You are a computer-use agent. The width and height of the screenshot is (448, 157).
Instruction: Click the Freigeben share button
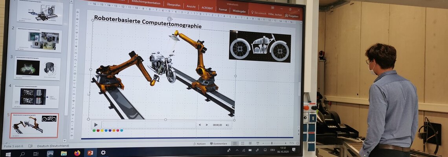[x=292, y=16]
